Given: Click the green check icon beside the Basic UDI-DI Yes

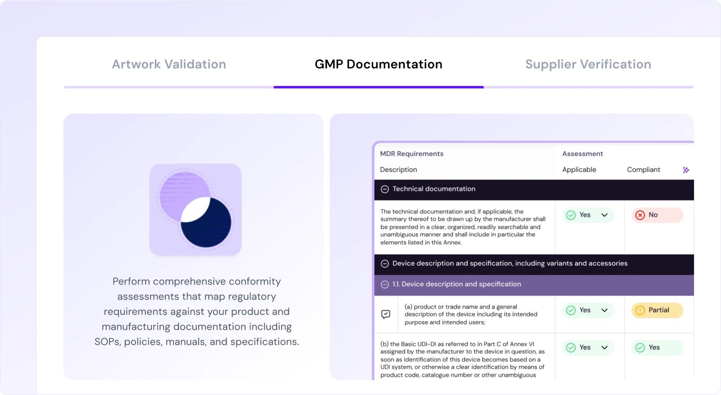Looking at the screenshot, I should [x=571, y=347].
